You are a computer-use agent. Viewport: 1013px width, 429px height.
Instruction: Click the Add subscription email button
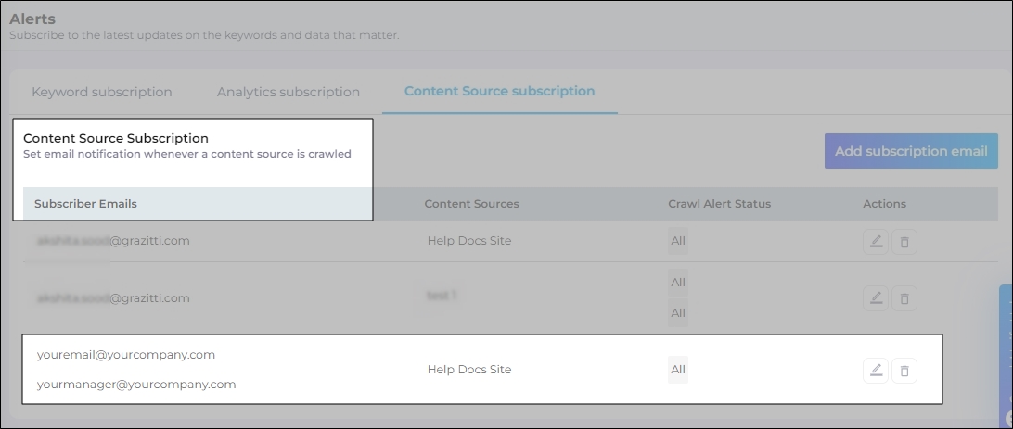[x=911, y=151]
